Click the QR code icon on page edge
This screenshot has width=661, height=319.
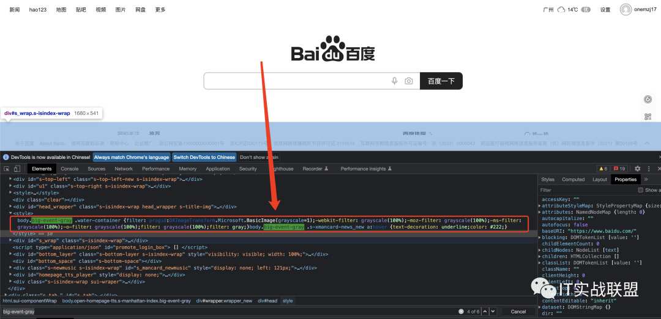pos(648,117)
